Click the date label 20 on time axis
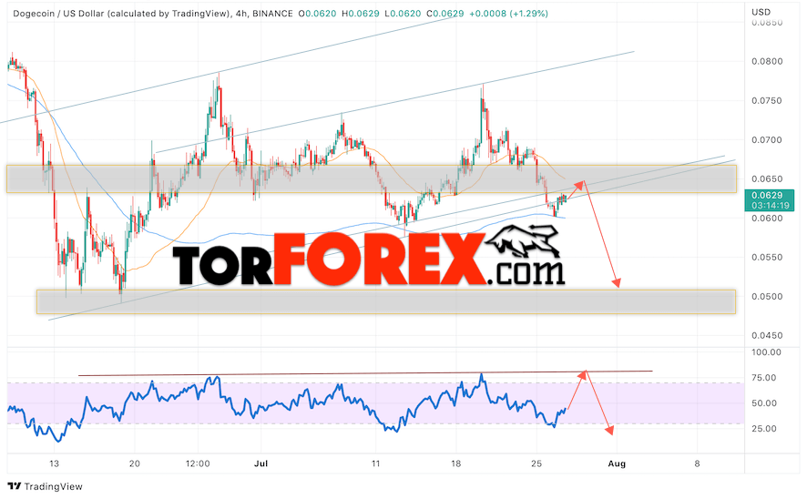Viewport: 807px width, 499px height. (x=134, y=463)
